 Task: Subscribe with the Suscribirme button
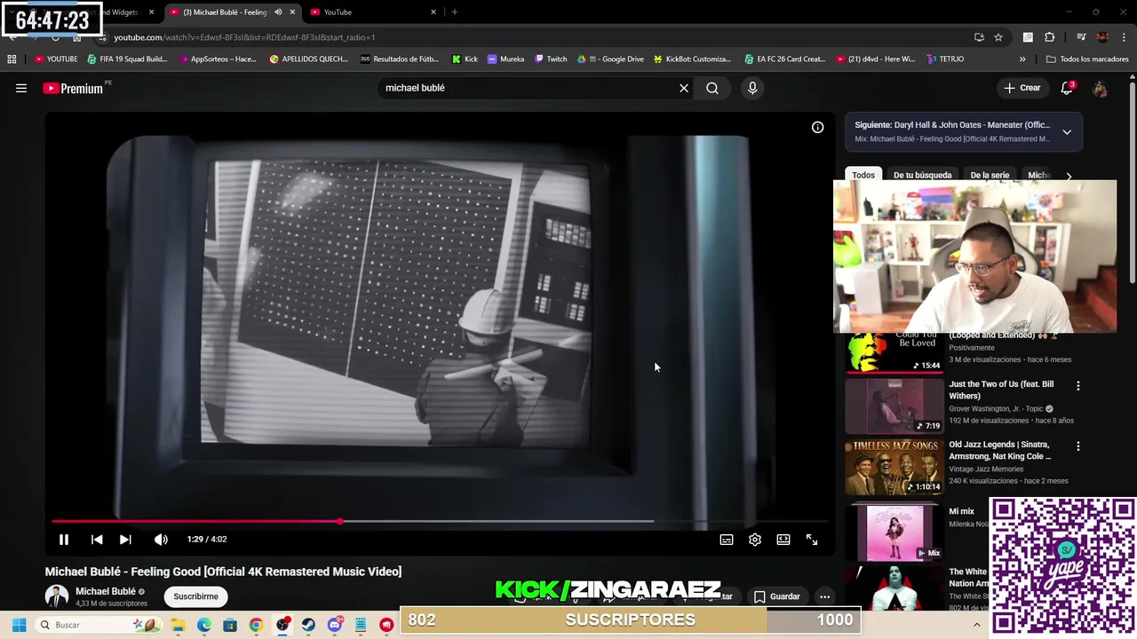[195, 596]
